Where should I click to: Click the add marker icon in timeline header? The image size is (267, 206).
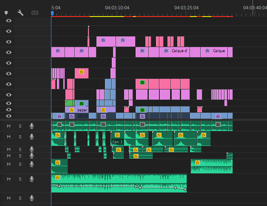[6, 13]
